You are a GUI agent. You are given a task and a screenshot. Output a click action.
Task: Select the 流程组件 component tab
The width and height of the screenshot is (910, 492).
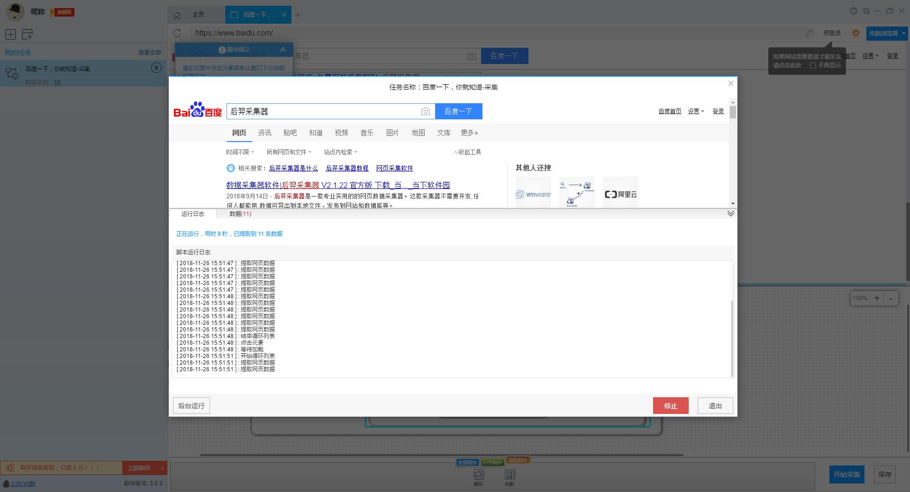tap(517, 460)
